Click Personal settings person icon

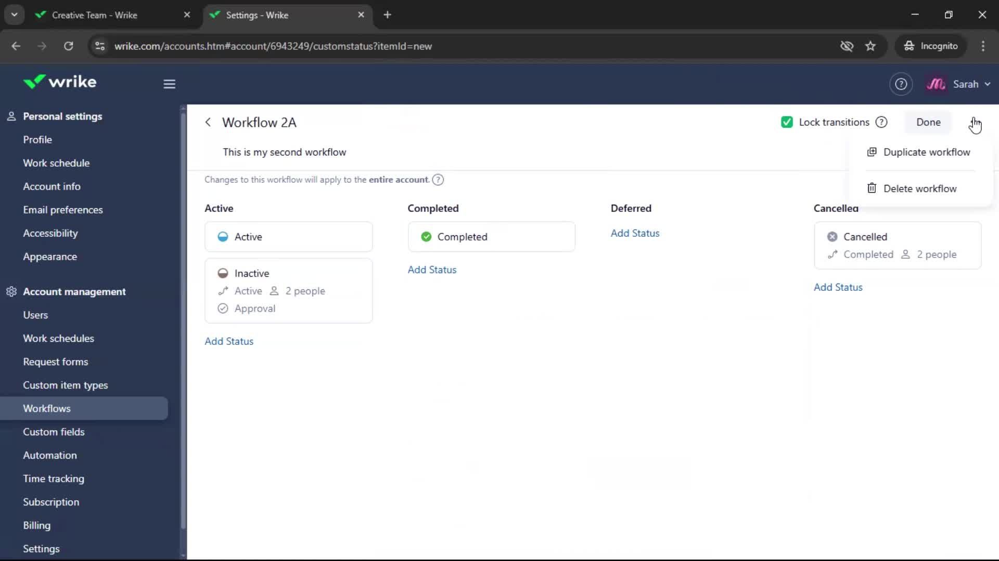coord(11,116)
